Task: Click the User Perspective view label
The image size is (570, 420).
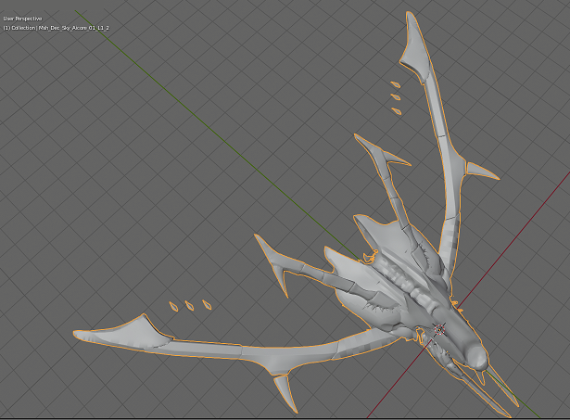Action: pyautogui.click(x=22, y=19)
